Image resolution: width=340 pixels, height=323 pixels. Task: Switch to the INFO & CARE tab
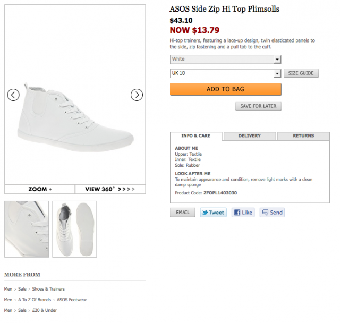pyautogui.click(x=196, y=136)
